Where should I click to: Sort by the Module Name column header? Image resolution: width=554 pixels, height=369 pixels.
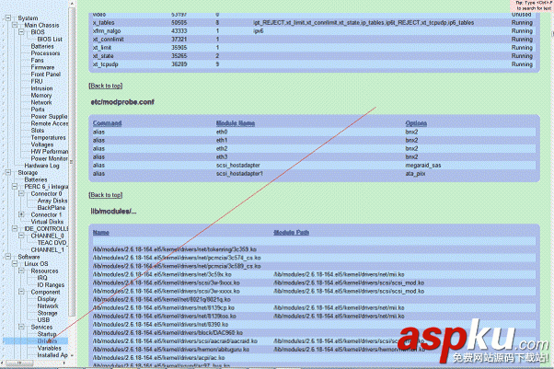click(236, 123)
